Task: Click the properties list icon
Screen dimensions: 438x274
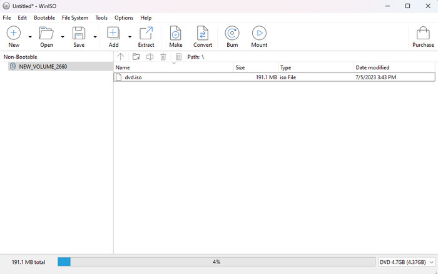Action: [x=178, y=57]
